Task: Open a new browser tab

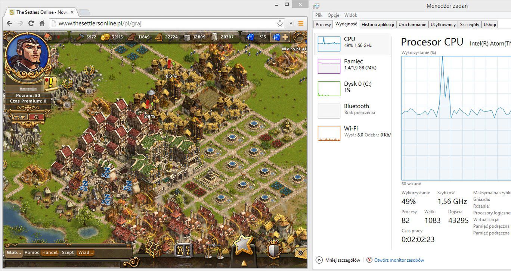Action: click(84, 13)
